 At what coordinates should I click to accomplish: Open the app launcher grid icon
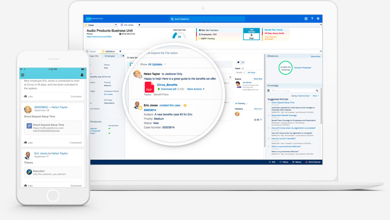coord(306,19)
